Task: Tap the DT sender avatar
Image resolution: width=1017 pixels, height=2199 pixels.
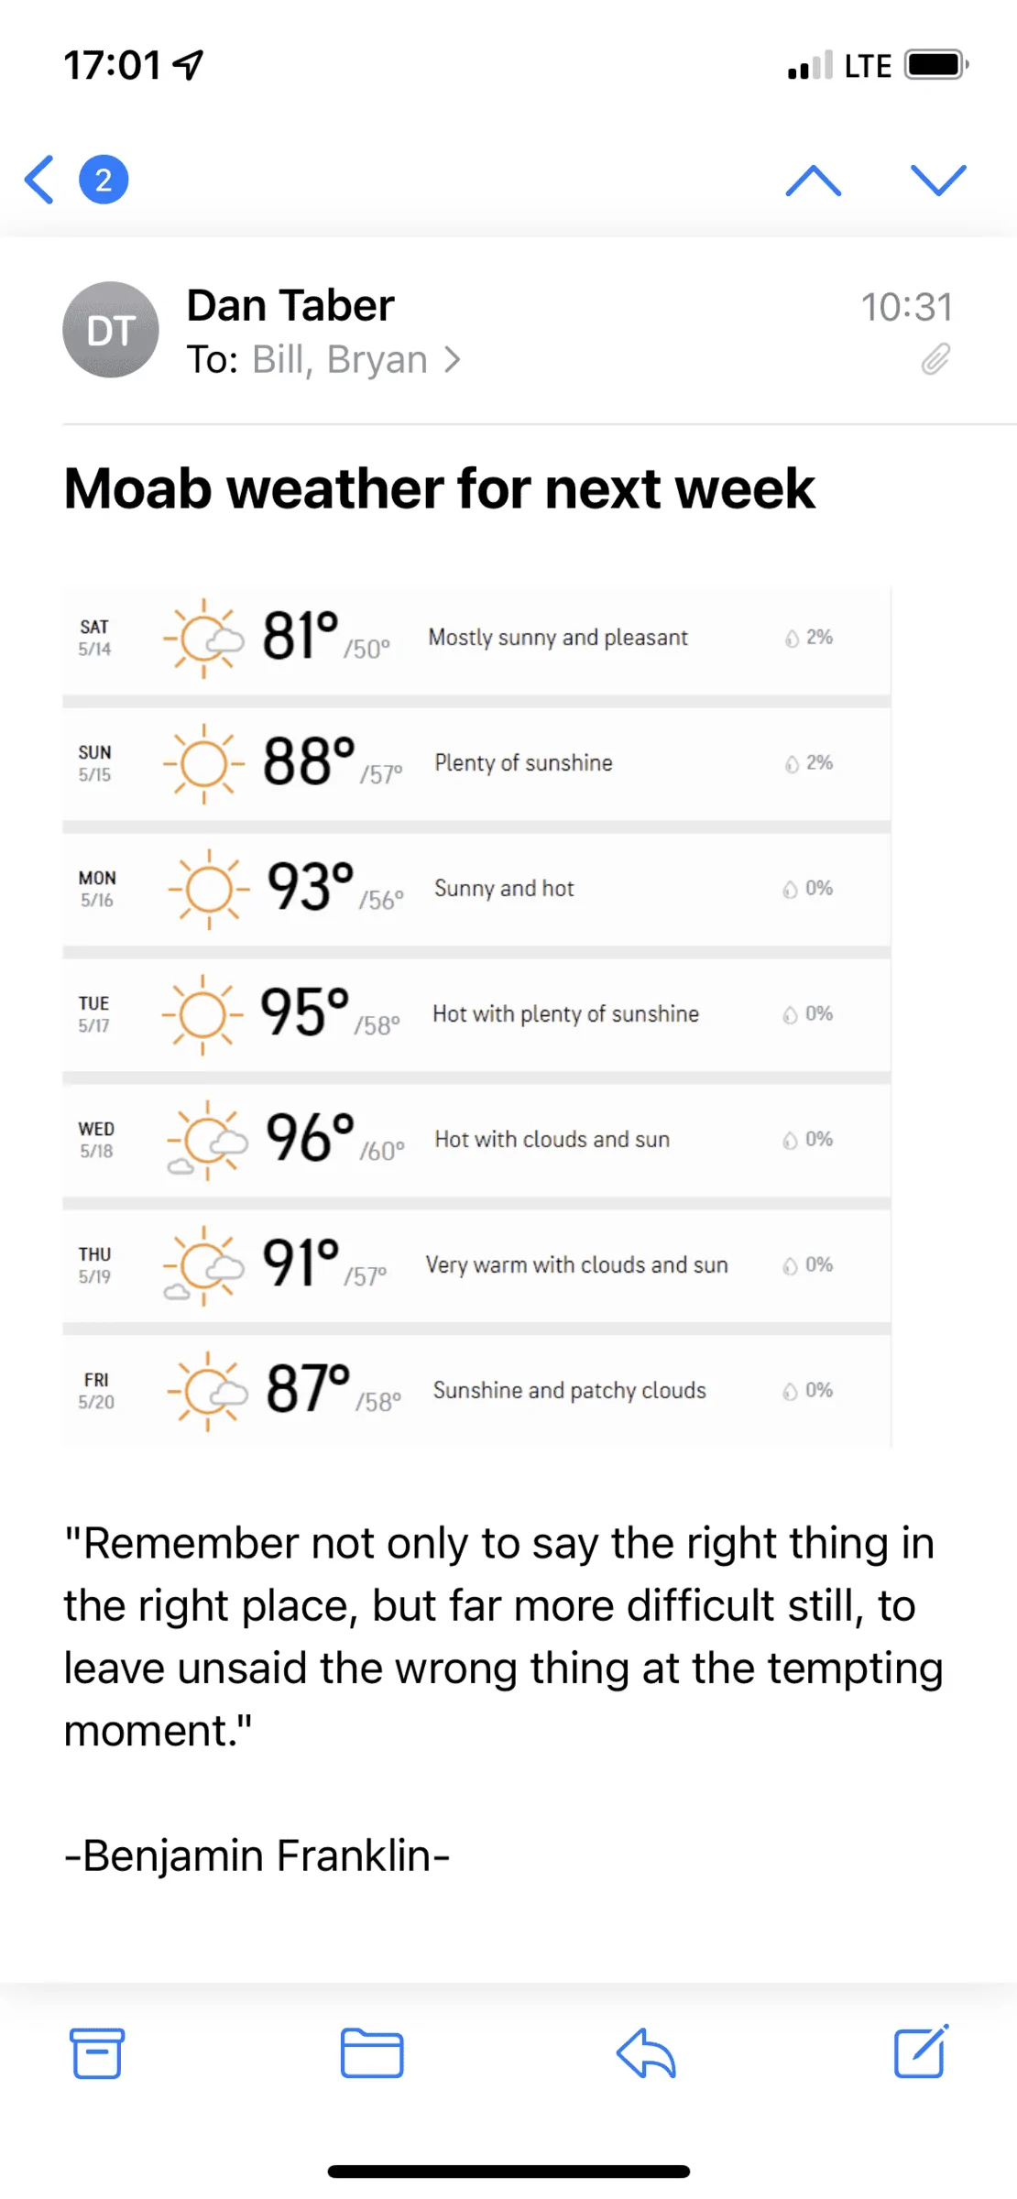Action: [x=111, y=330]
